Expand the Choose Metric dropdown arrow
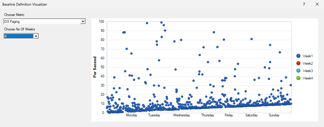 [x=83, y=21]
